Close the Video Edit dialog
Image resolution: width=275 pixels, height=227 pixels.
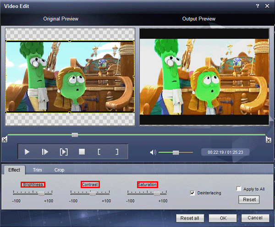coord(267,6)
